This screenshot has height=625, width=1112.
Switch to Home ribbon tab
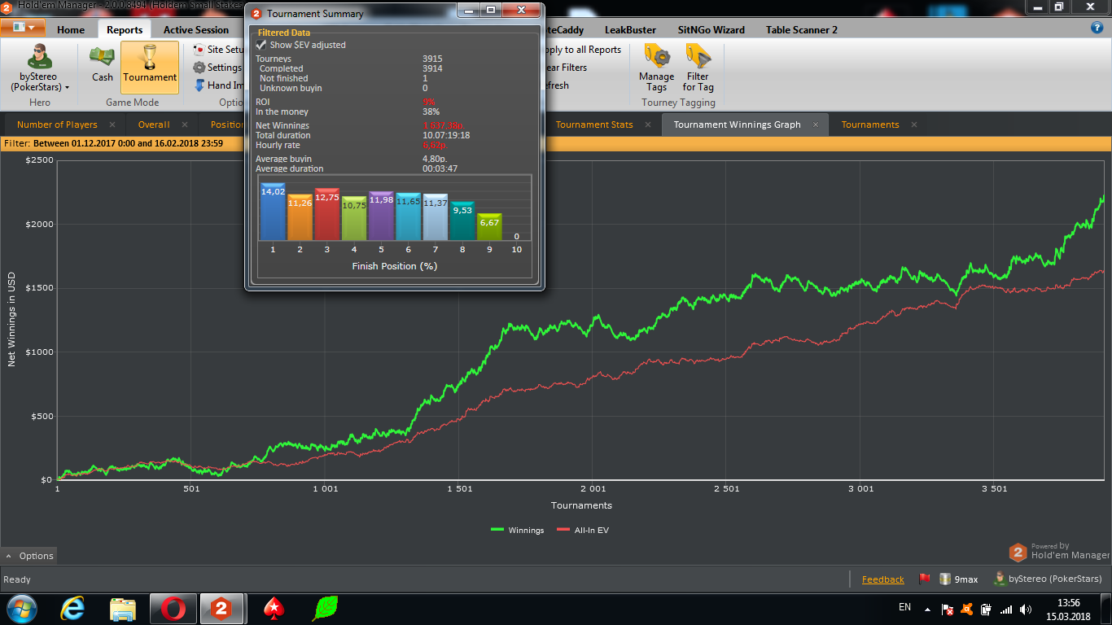pyautogui.click(x=71, y=29)
